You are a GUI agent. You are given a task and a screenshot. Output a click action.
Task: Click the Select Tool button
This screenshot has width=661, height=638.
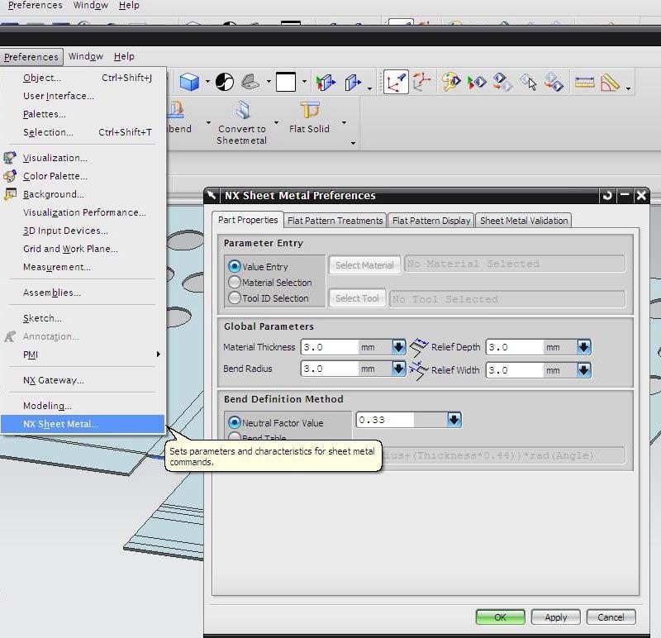click(x=358, y=298)
